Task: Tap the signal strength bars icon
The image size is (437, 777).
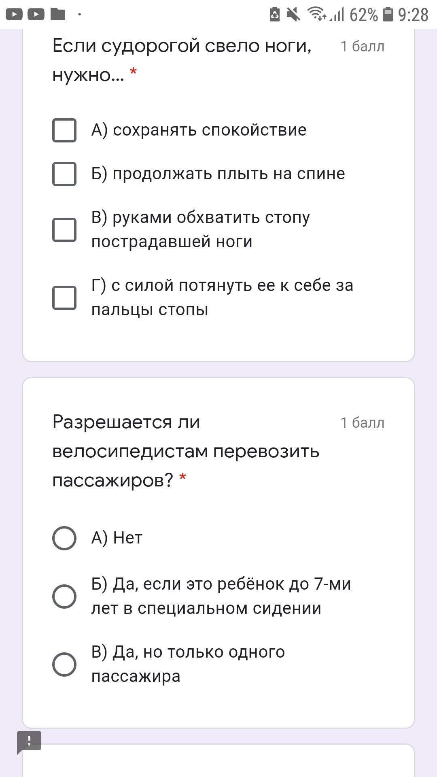Action: (x=337, y=15)
